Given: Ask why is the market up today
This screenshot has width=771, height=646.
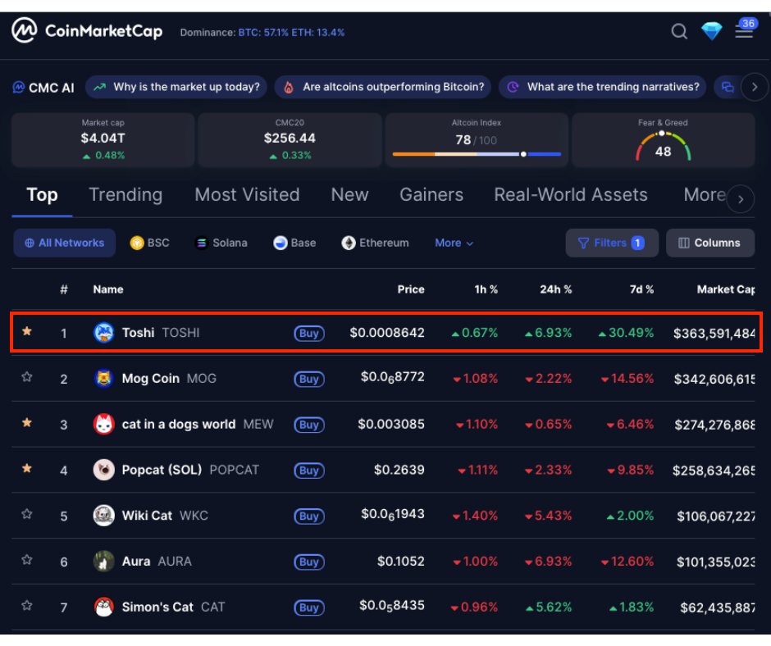Looking at the screenshot, I should (176, 87).
